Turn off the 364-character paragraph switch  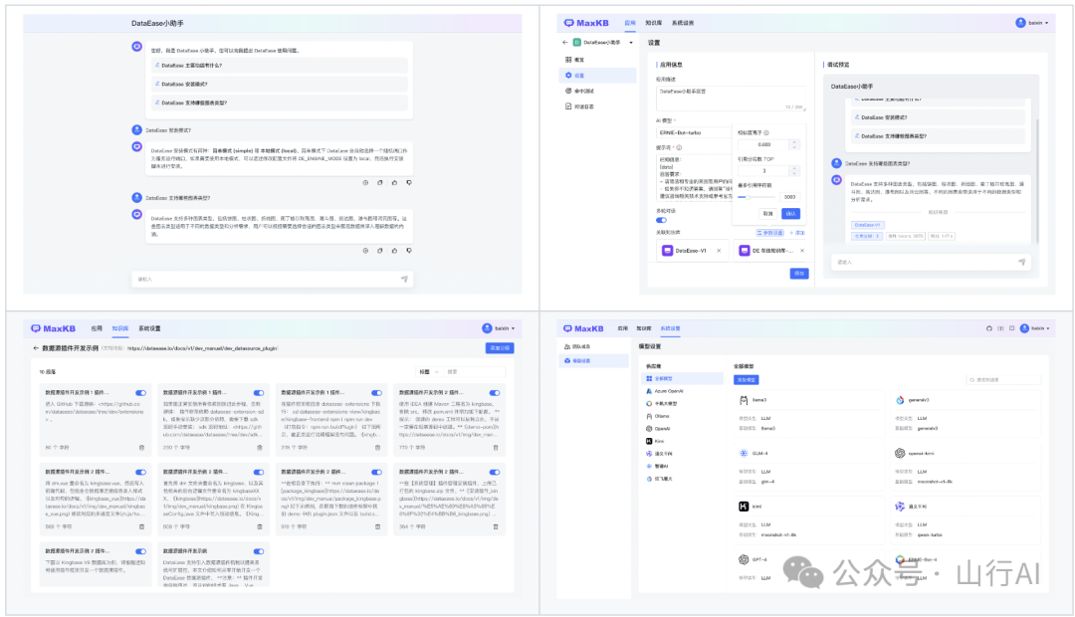[495, 472]
